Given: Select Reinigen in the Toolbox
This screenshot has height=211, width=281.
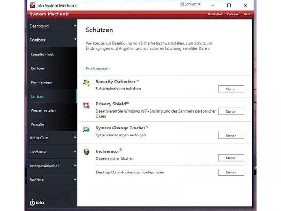Looking at the screenshot, I should coord(52,68).
